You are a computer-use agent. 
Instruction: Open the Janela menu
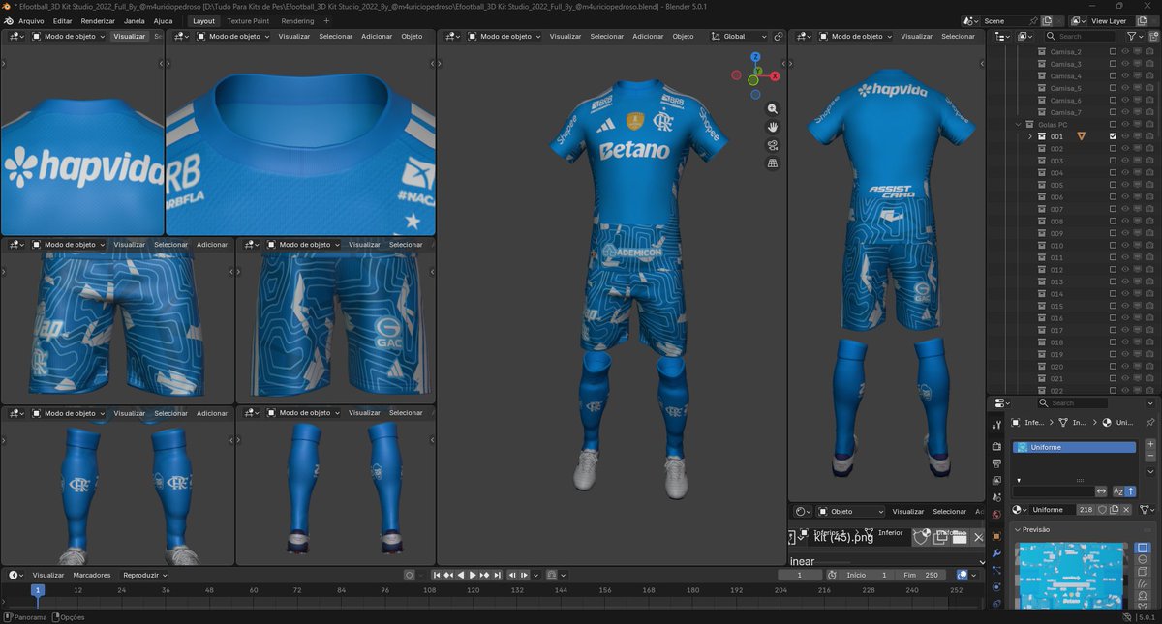135,20
